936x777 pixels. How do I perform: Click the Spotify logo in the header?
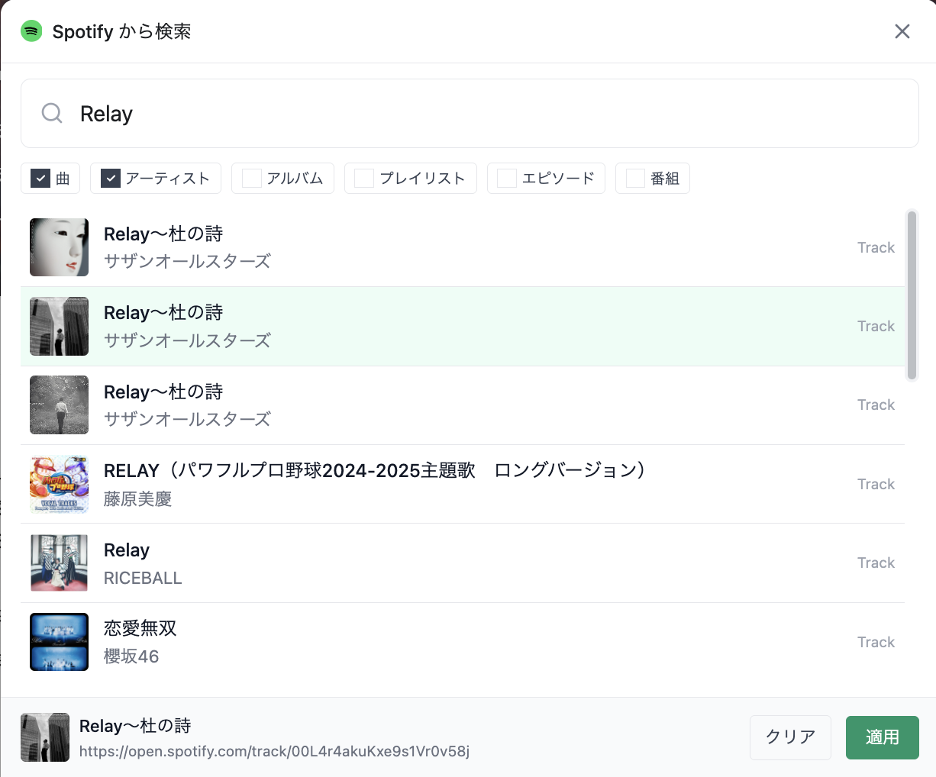coord(31,31)
